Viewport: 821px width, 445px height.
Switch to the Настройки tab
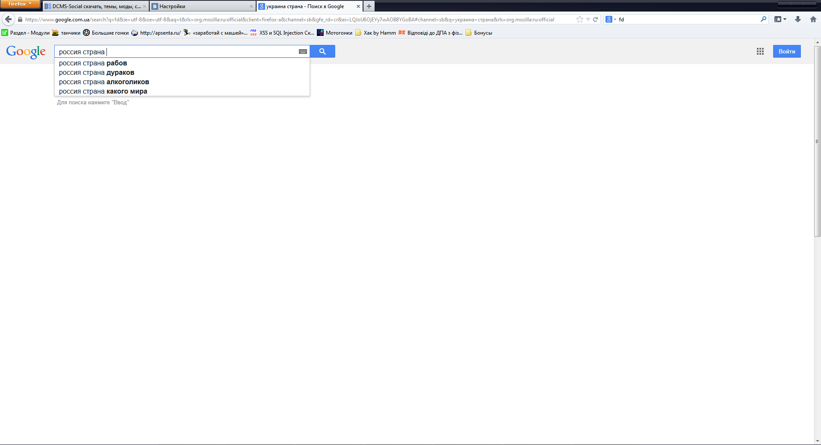201,6
